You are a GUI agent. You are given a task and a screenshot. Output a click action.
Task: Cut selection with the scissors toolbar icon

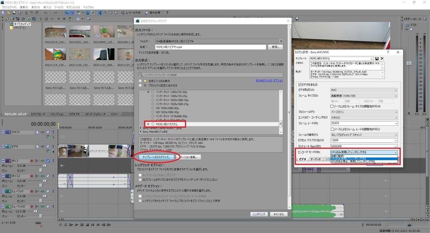[26, 13]
